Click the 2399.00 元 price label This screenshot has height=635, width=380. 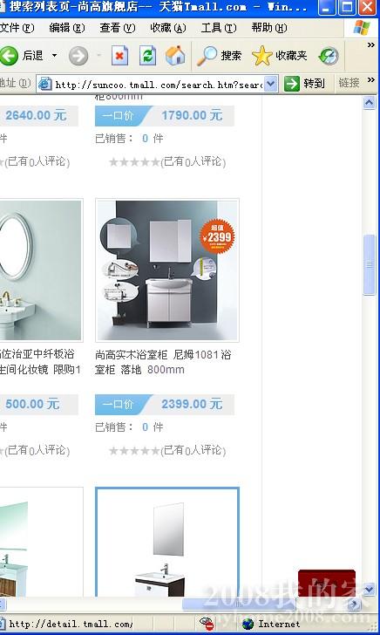click(x=192, y=404)
